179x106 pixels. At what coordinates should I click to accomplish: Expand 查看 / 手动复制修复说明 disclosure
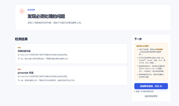coord(144,92)
